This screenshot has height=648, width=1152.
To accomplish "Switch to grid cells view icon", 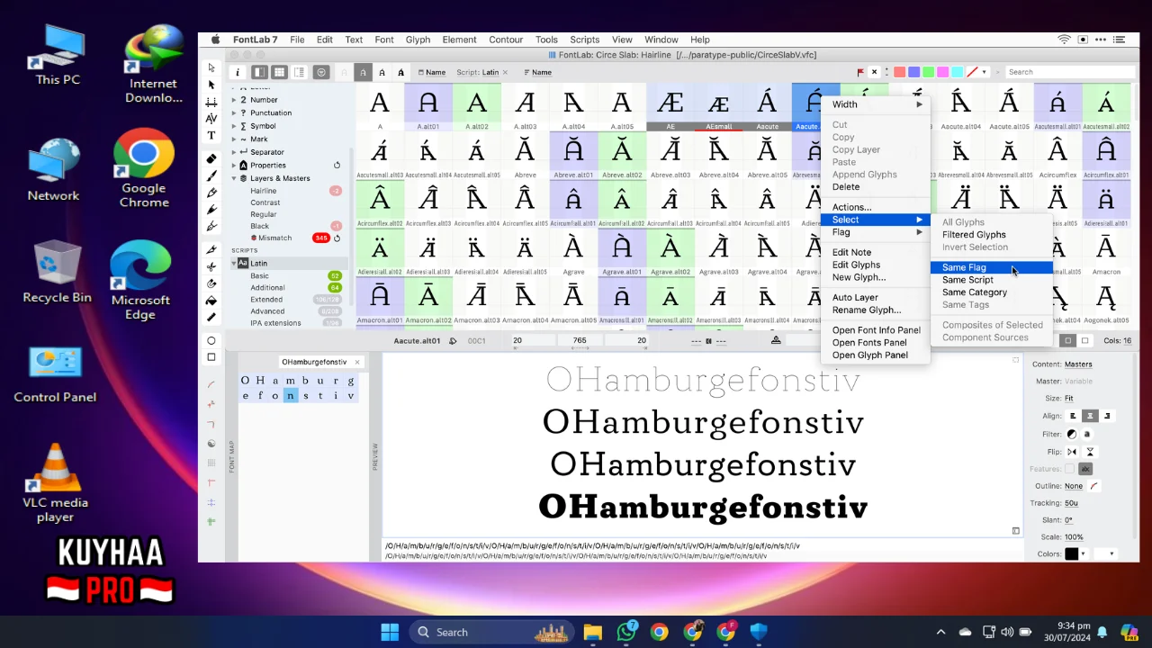I will click(279, 72).
